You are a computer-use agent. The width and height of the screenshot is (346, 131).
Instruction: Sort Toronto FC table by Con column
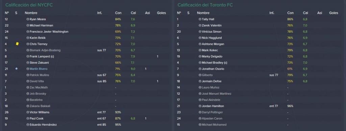[290, 13]
